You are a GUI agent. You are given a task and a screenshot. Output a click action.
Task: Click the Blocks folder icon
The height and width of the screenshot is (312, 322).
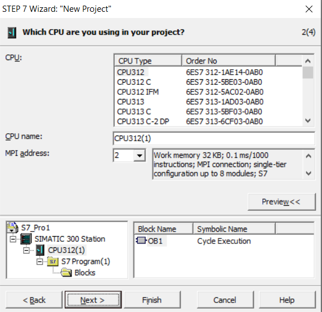tap(66, 273)
